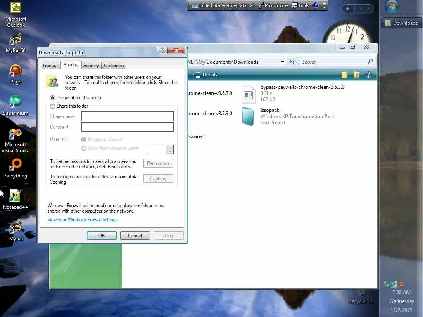Launch the Supermium browser shortcut
Screen dimensions: 423x317
(x=16, y=106)
